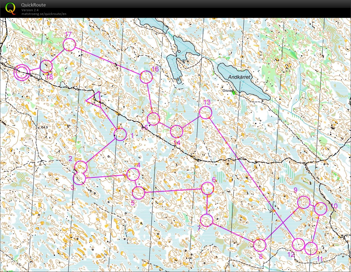
Task: Select the QuickRoute title text
Action: tap(33, 5)
